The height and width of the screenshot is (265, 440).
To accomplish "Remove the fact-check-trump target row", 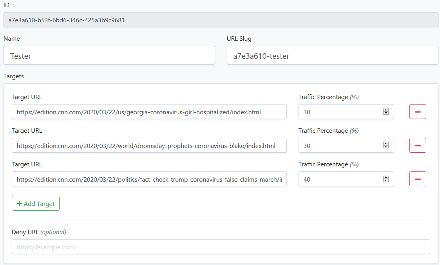I will coord(418,179).
